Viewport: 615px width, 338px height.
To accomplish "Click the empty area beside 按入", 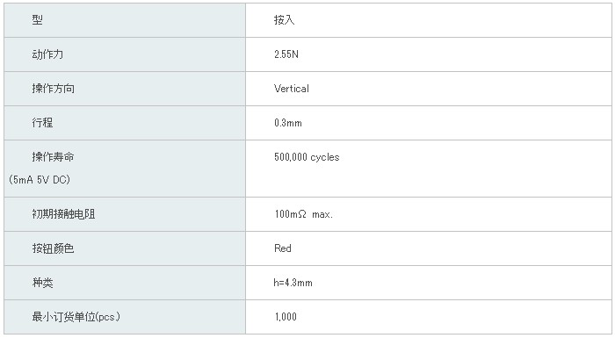I will pyautogui.click(x=451, y=20).
